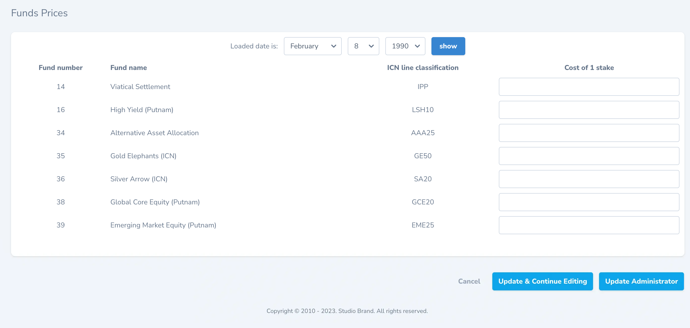Click the cost input for Emerging Market Equity
The image size is (690, 328).
[x=589, y=225]
